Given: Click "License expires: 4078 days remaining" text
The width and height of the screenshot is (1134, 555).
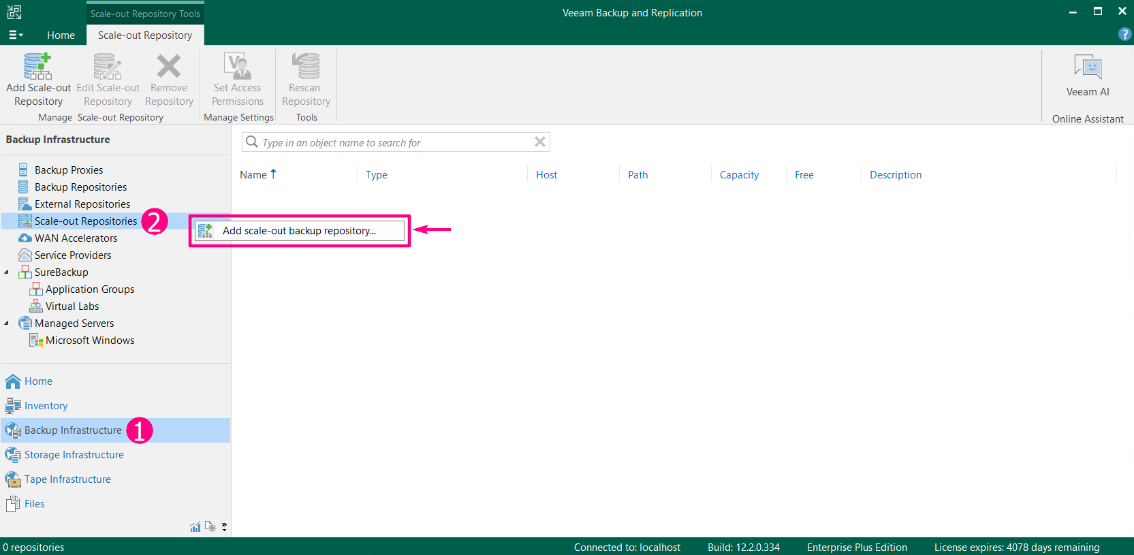Looking at the screenshot, I should [x=1017, y=548].
